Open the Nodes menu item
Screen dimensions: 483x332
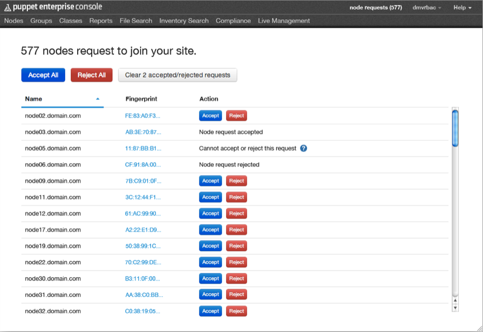point(13,21)
